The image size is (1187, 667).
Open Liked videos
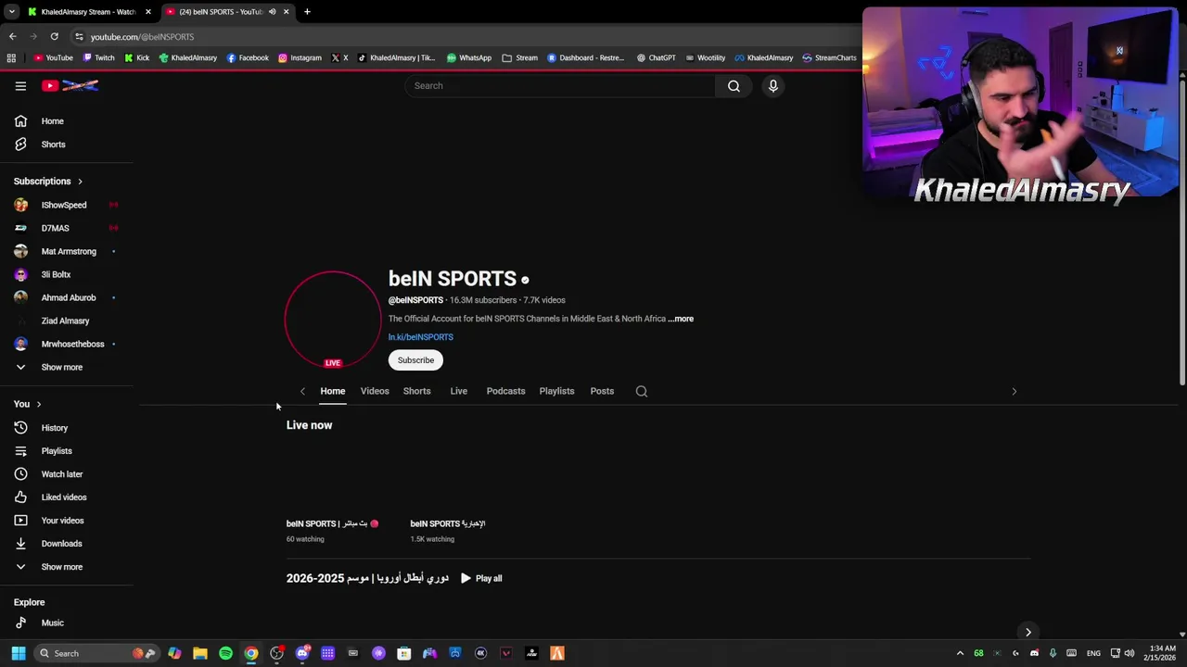coord(67,497)
